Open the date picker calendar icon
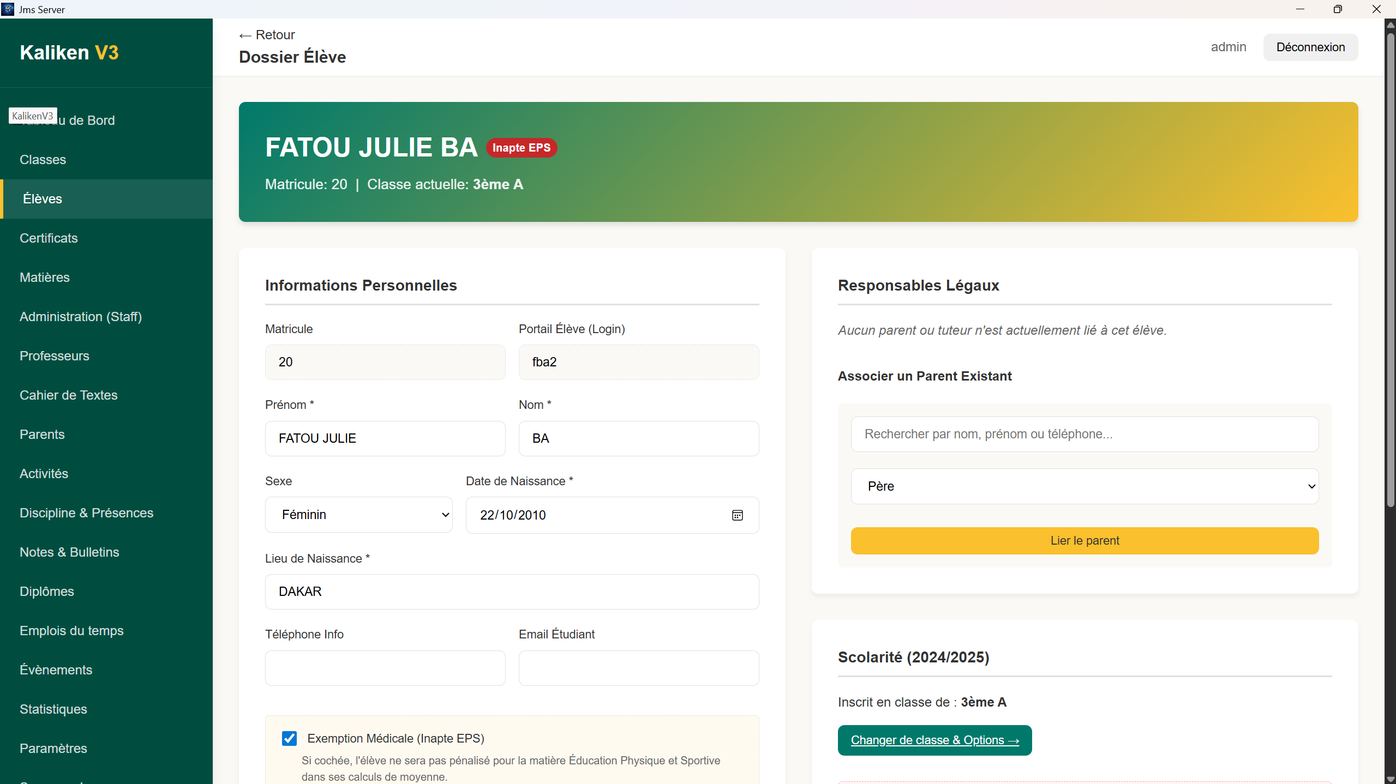Image resolution: width=1396 pixels, height=784 pixels. (x=737, y=515)
